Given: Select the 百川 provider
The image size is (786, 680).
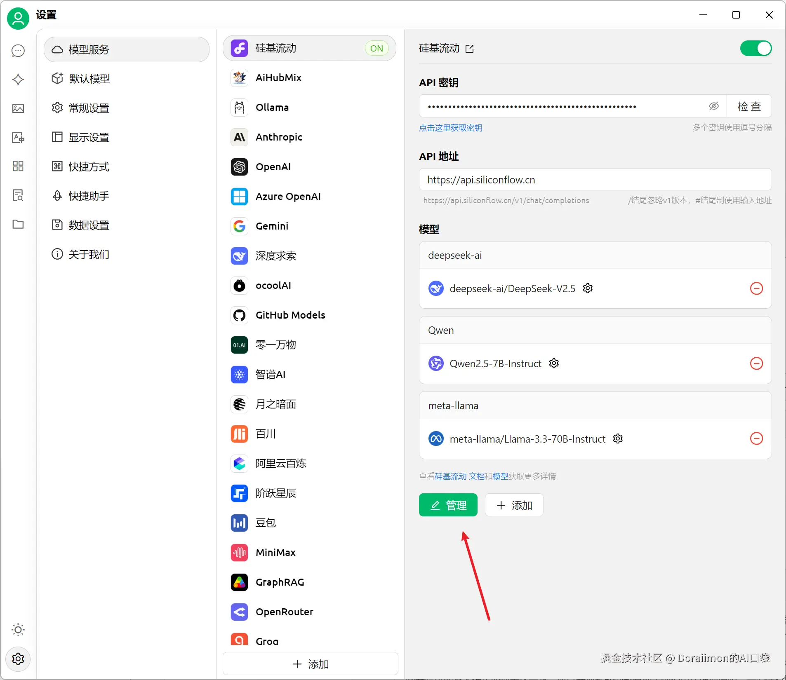Looking at the screenshot, I should click(x=309, y=434).
